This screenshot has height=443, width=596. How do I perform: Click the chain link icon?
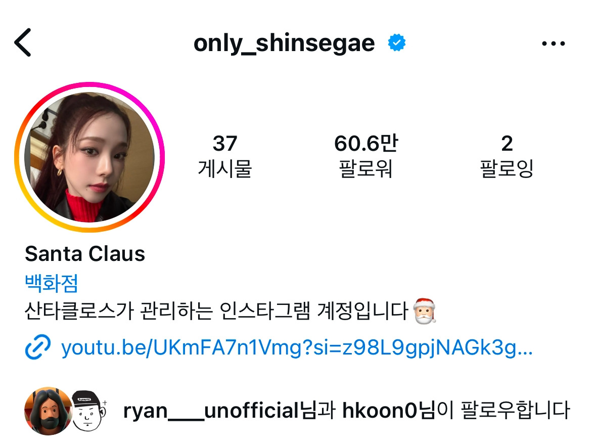tap(37, 347)
